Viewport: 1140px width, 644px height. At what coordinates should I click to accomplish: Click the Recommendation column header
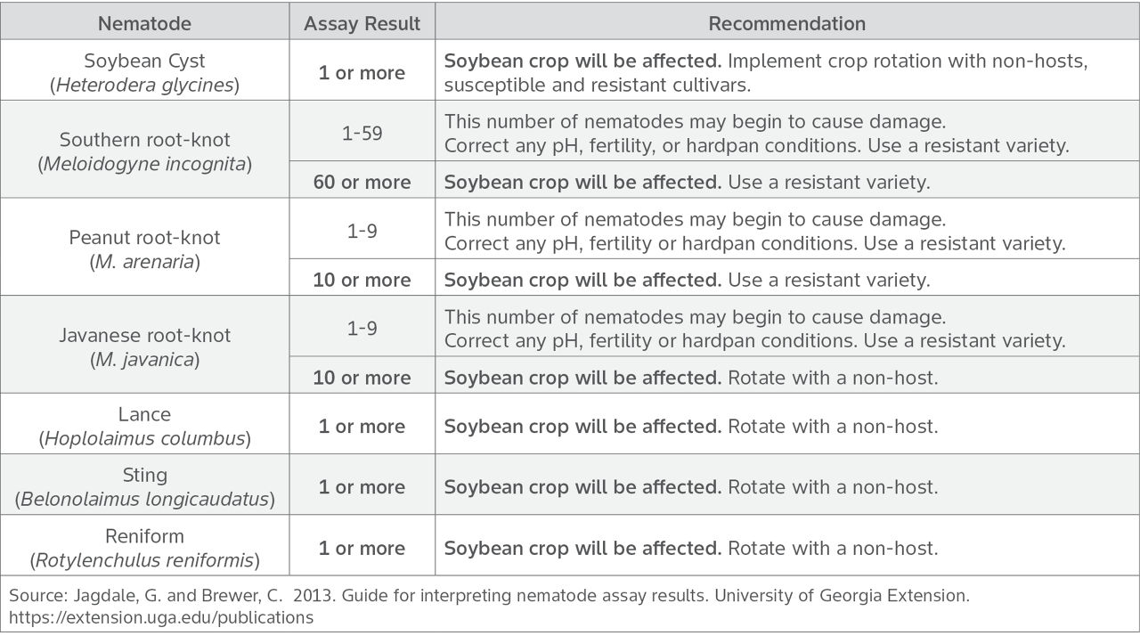[786, 24]
